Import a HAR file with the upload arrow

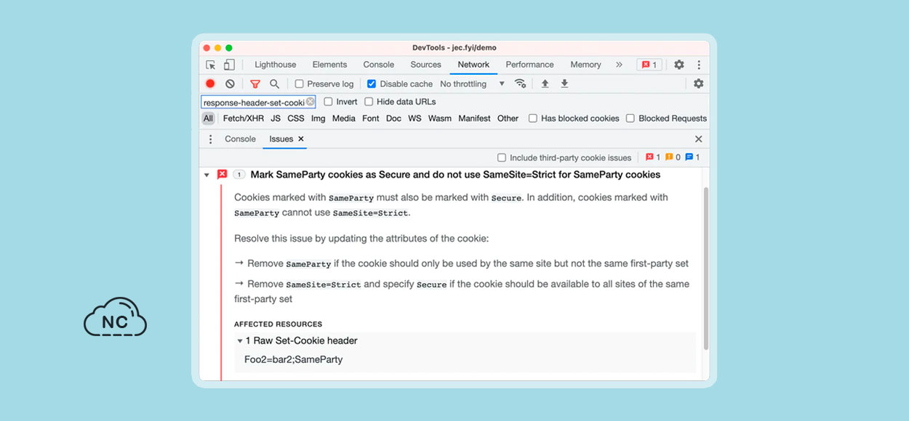545,83
